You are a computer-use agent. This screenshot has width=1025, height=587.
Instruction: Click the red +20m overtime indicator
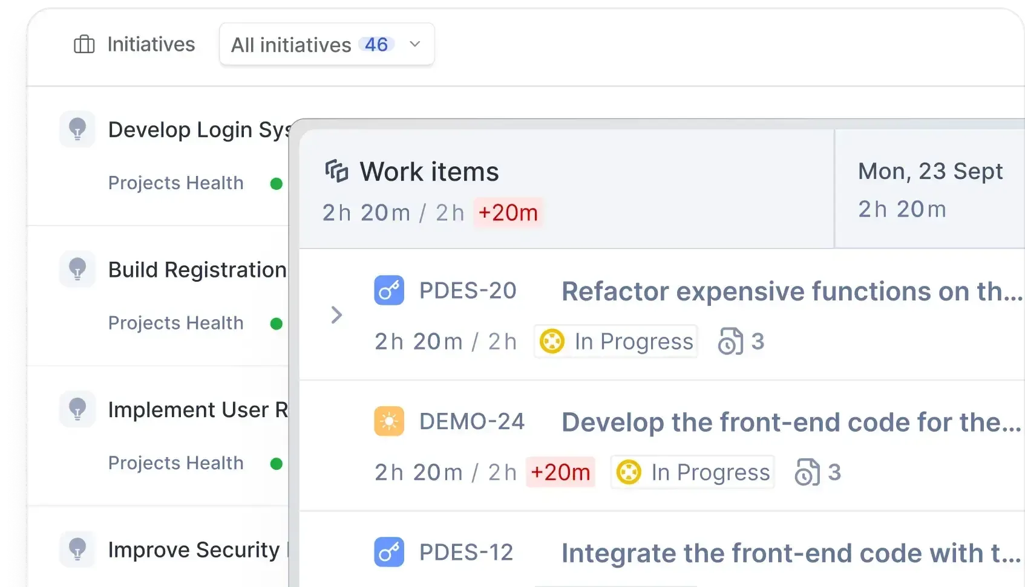(x=507, y=213)
